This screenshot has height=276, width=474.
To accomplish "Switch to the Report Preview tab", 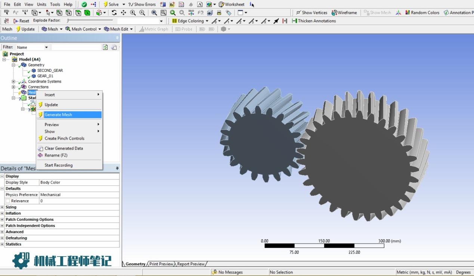I will (x=191, y=264).
